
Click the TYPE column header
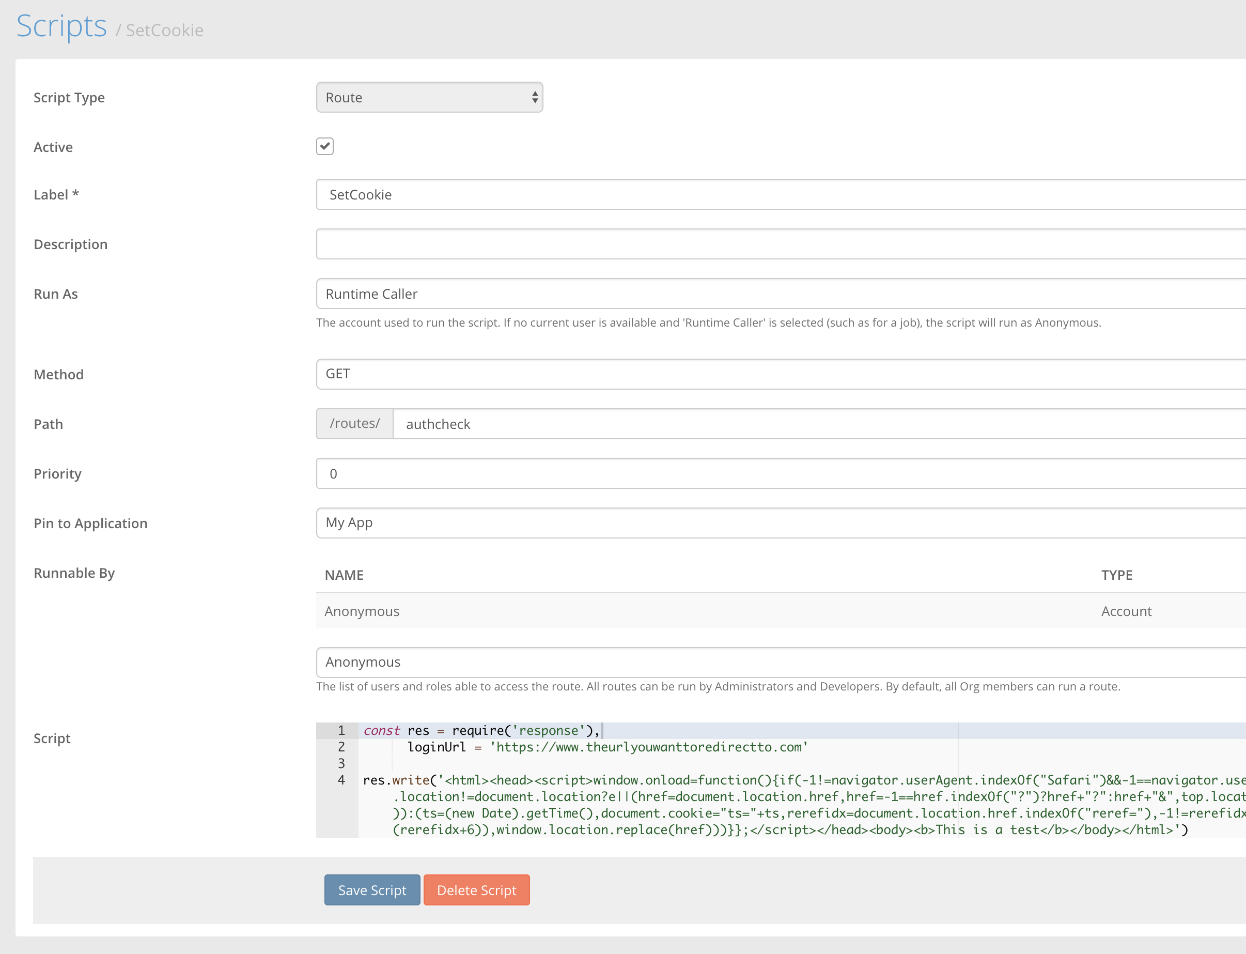click(1116, 575)
